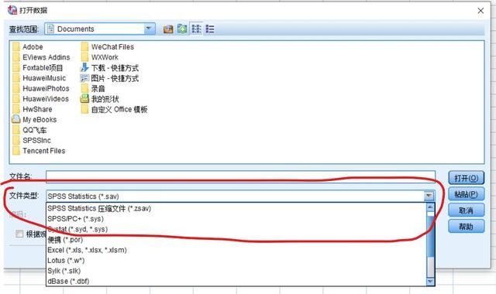Select the Adobe folder icon

click(x=16, y=47)
